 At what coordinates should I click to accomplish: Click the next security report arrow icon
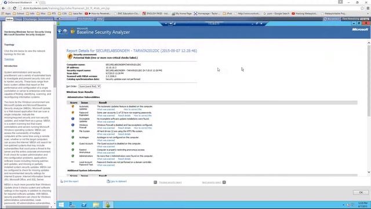224,182
